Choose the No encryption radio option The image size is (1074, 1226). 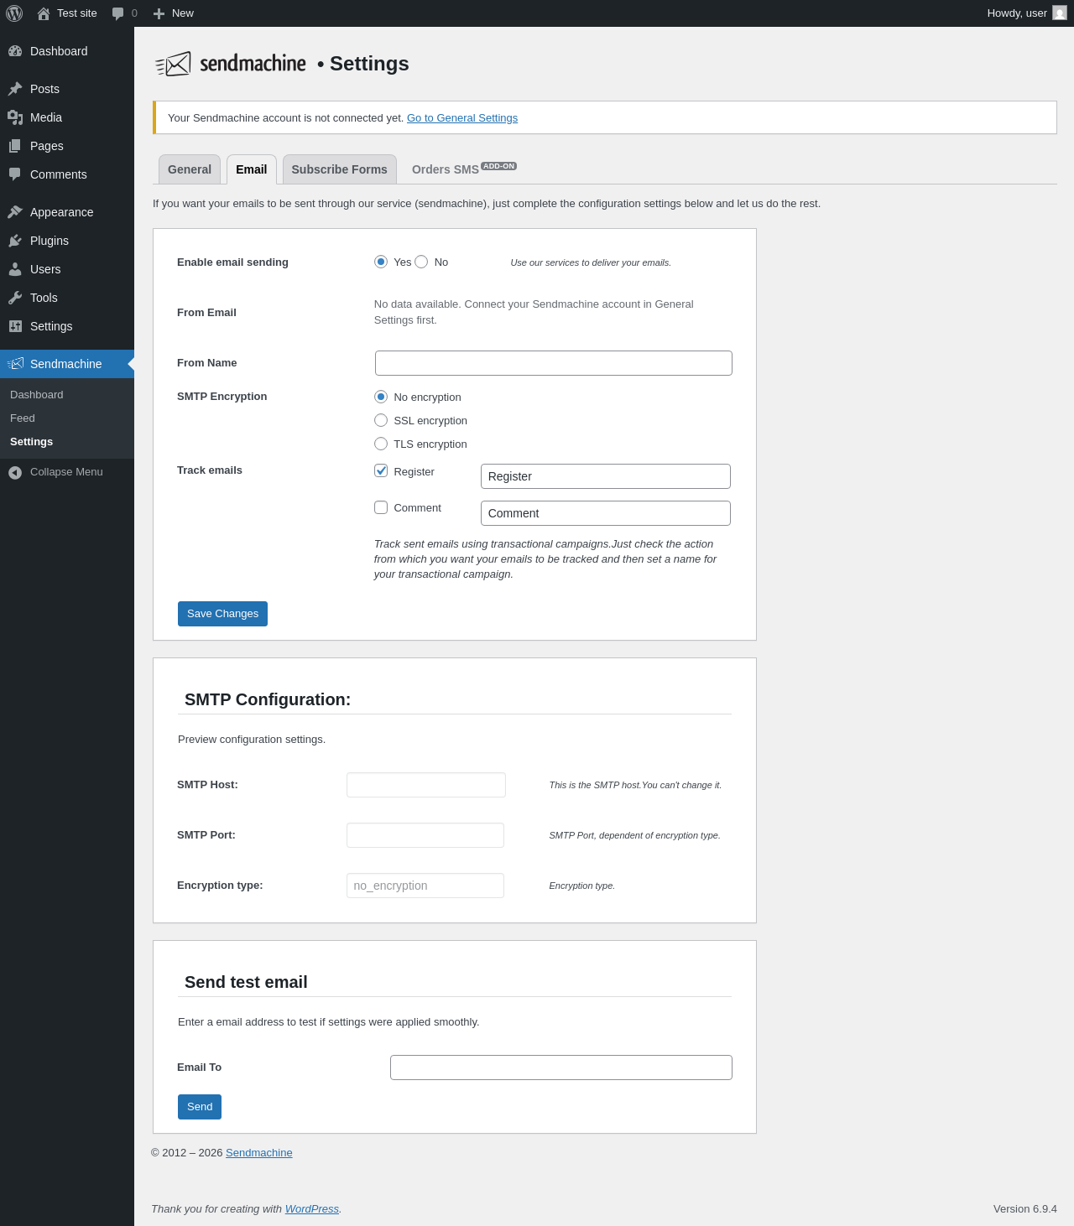point(381,397)
